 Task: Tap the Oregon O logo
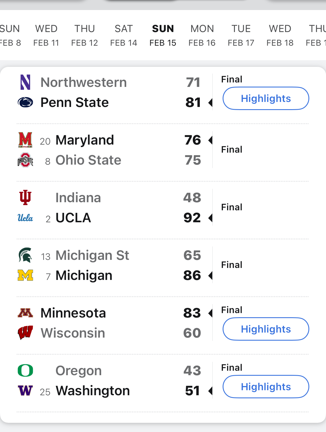point(25,370)
